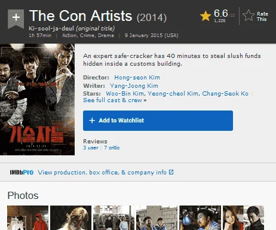The height and width of the screenshot is (230, 276).
Task: Open Woo-Bin Kim's actor page
Action: click(x=125, y=94)
